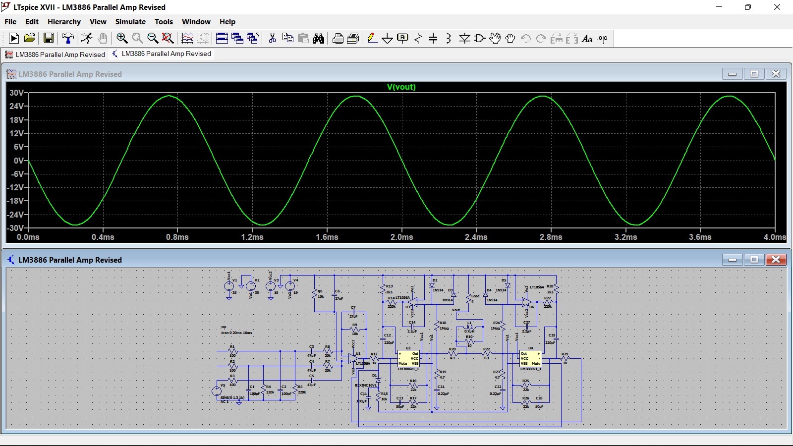Click the Redo arrow
The image size is (793, 446).
coord(541,38)
